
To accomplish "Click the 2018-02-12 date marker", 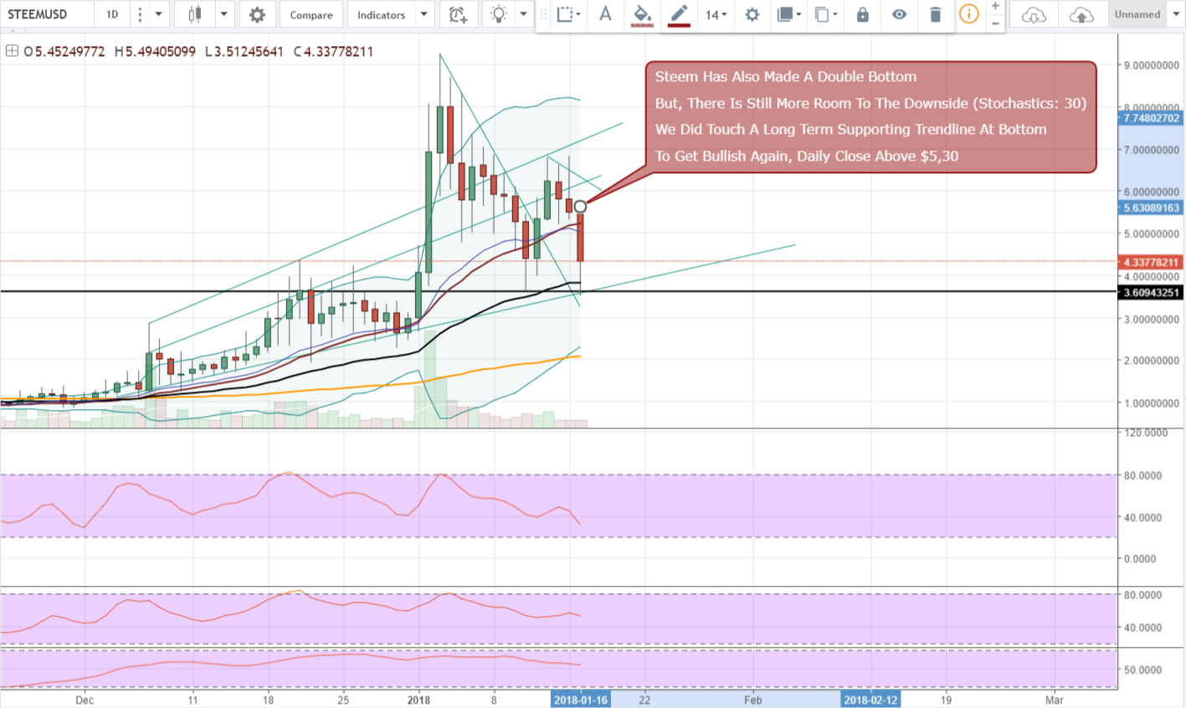I will click(x=870, y=700).
